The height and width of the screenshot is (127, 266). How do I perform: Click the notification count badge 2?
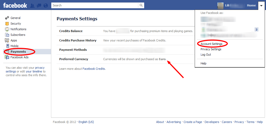pyautogui.click(x=256, y=29)
